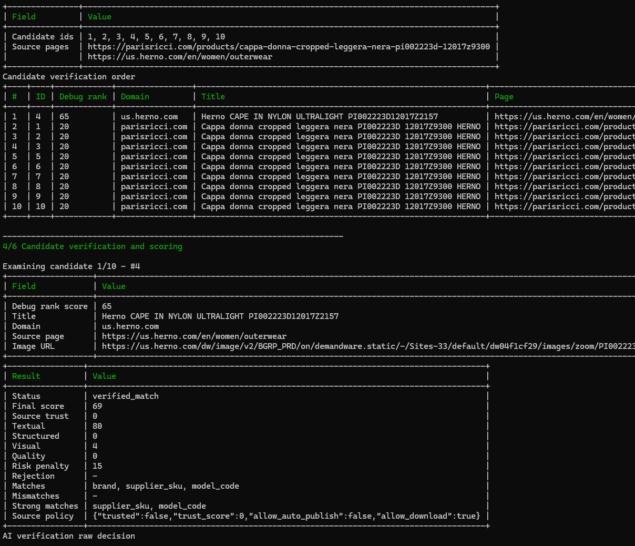Image resolution: width=635 pixels, height=546 pixels.
Task: Click the 'Quality' result label
Action: 29,456
